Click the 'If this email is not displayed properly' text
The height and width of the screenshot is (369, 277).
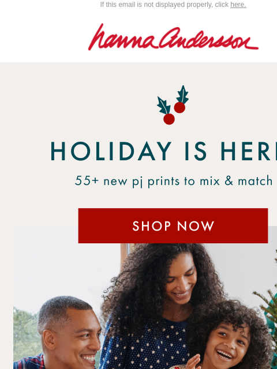click(164, 5)
